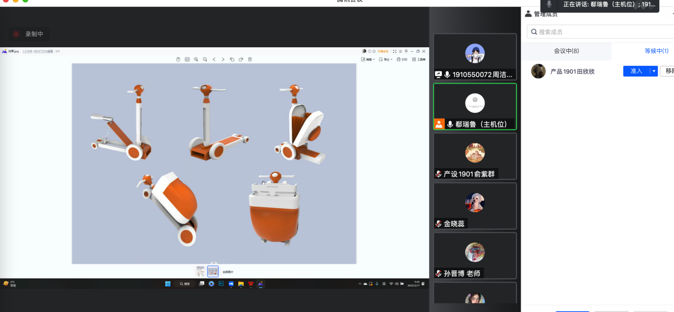Toggle the pin-on-top icon in image viewer
Viewport: 674px width, 312px height.
tap(406, 51)
